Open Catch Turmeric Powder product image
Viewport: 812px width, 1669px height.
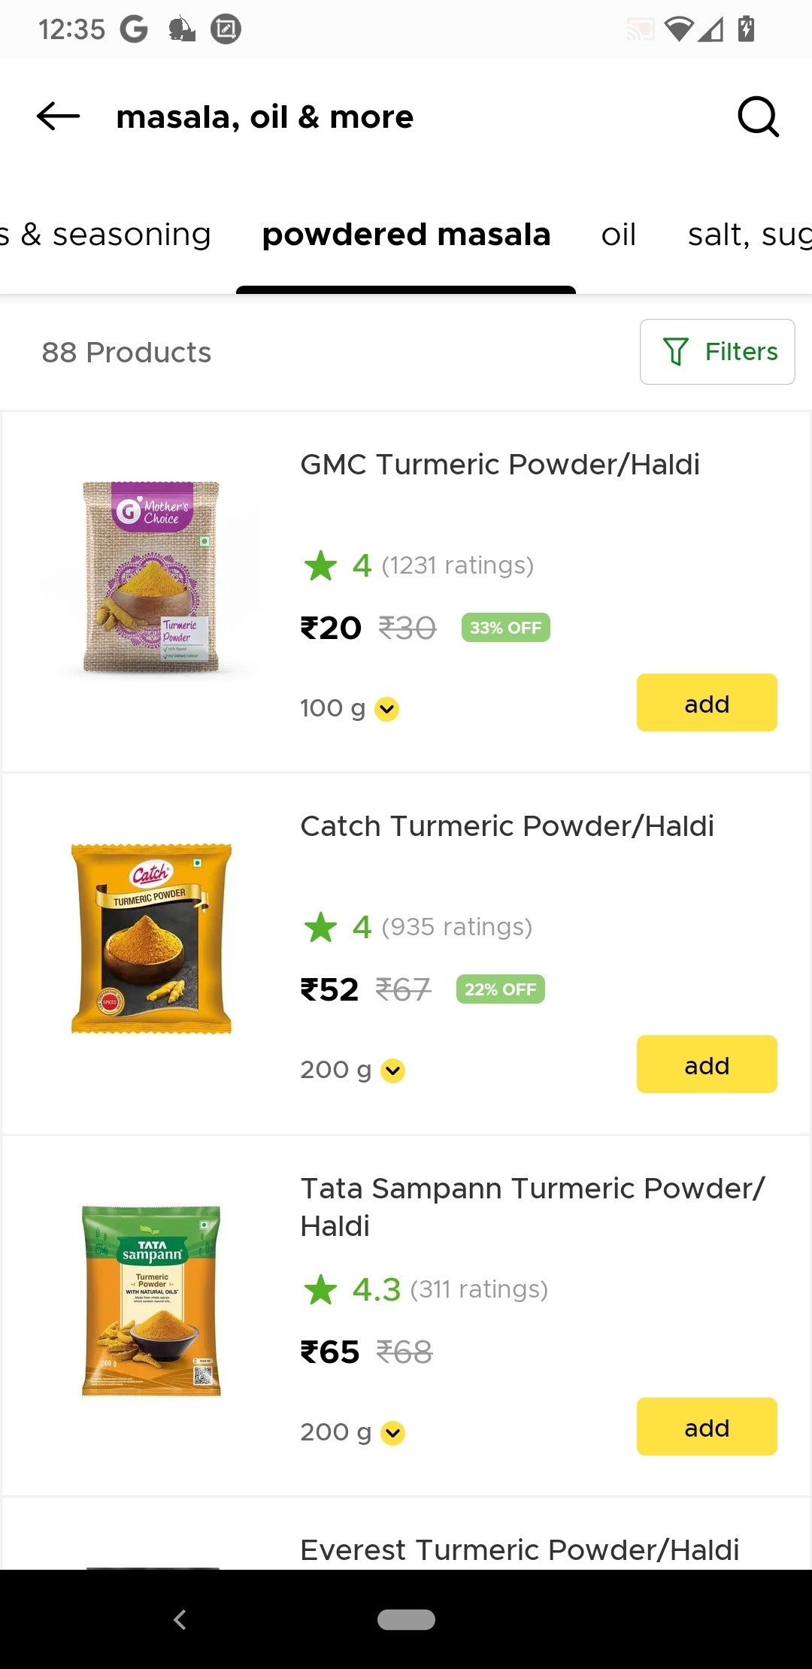[x=151, y=938]
